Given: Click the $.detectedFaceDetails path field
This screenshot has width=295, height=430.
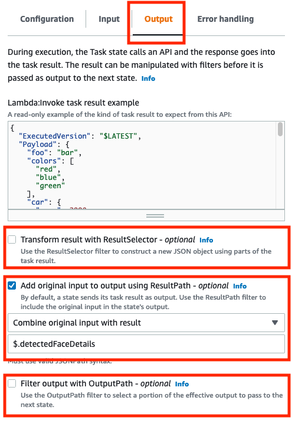Looking at the screenshot, I should [146, 344].
